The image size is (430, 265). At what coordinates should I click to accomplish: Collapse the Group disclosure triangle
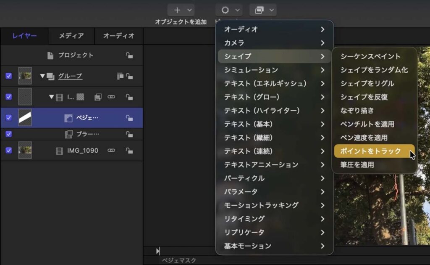pyautogui.click(x=42, y=76)
